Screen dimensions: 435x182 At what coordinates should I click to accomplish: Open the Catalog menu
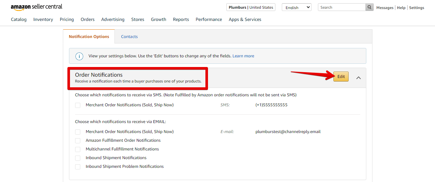click(x=19, y=19)
